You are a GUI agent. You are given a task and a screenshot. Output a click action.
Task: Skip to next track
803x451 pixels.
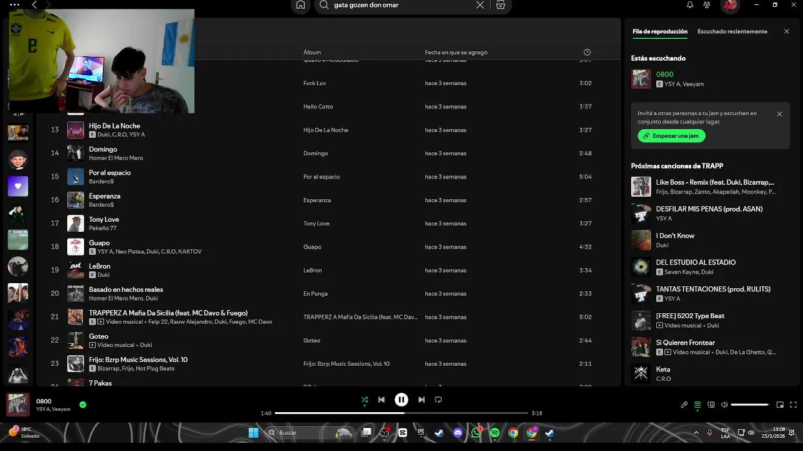(422, 400)
